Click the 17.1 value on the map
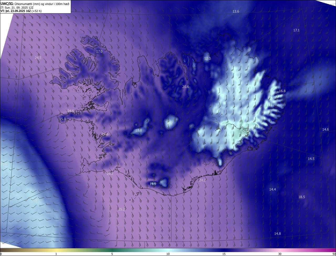Viewport: 336px width, 256px height. (296, 30)
